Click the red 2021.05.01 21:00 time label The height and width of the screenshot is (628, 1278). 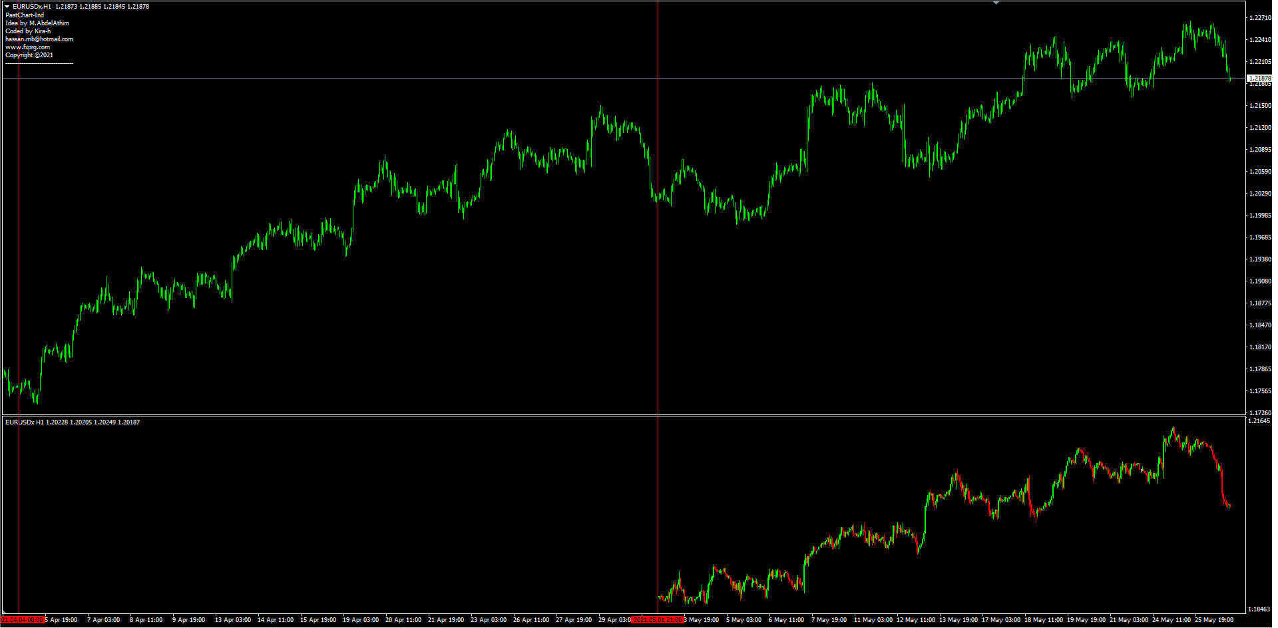click(x=657, y=620)
